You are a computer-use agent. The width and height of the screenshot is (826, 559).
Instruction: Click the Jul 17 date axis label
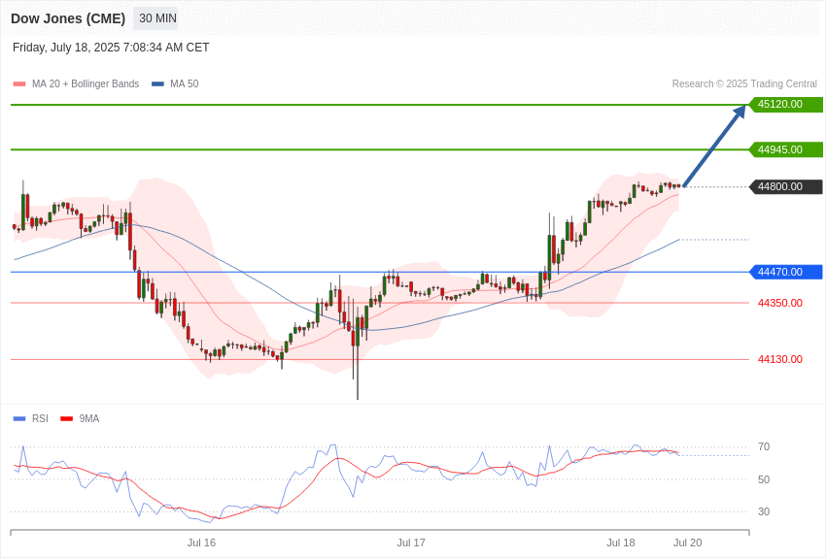tap(411, 543)
